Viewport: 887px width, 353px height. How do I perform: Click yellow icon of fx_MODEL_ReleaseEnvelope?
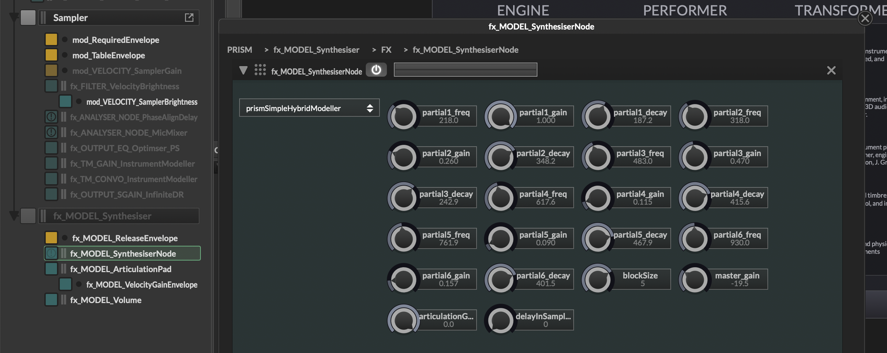tap(51, 238)
